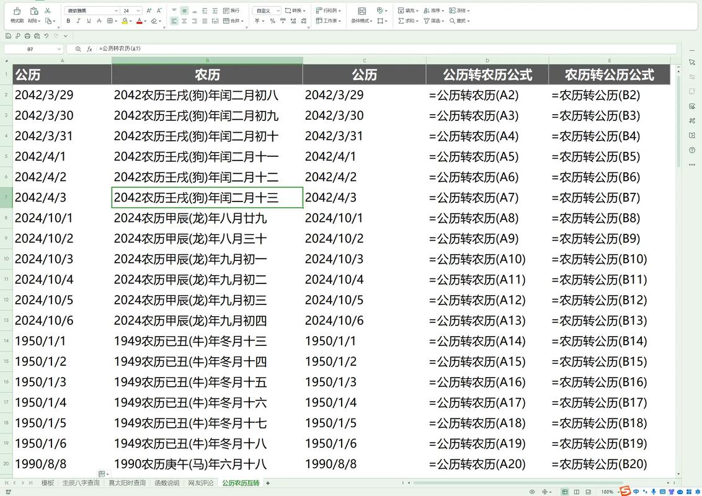The image size is (702, 496).
Task: Toggle Wrap Text (换行)
Action: tap(231, 11)
